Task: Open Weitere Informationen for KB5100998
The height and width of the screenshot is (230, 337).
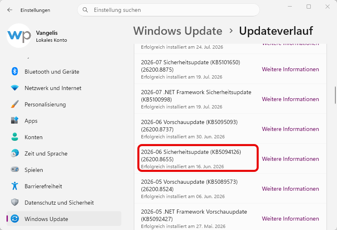Action: point(290,99)
